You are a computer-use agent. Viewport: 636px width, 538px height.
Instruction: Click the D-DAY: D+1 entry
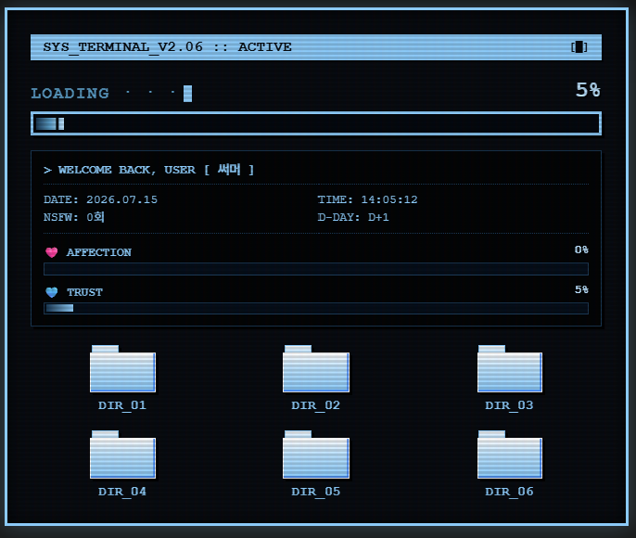pyautogui.click(x=353, y=217)
